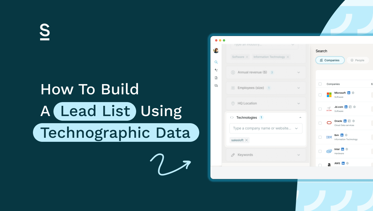Select the Companies tab
Image resolution: width=373 pixels, height=211 pixels.
(x=330, y=60)
